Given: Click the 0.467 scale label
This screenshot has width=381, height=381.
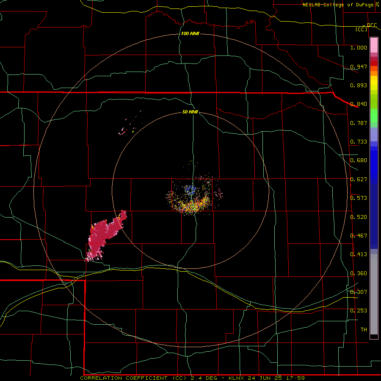Looking at the screenshot, I should coord(359,236).
